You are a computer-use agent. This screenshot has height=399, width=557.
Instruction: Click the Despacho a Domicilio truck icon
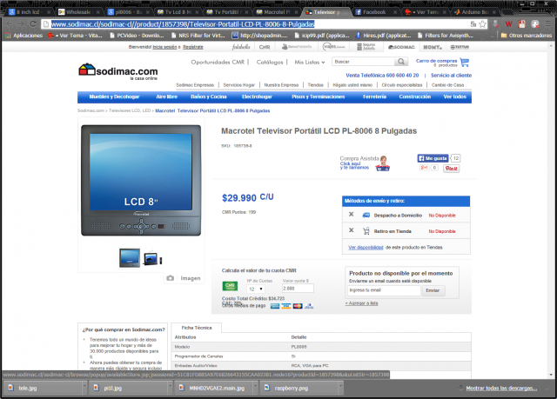pyautogui.click(x=366, y=215)
